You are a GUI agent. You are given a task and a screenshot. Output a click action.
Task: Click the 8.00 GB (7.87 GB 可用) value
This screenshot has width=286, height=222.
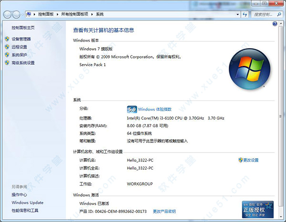[x=148, y=126]
